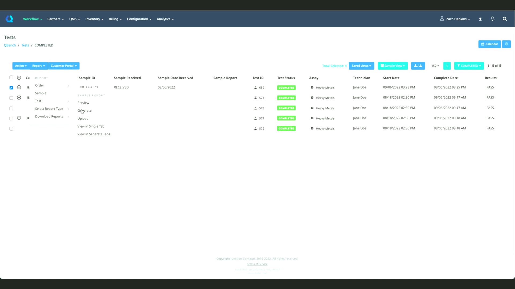Screen dimensions: 515x289
Task: Click the upload arrow icon in navbar
Action: 480,19
